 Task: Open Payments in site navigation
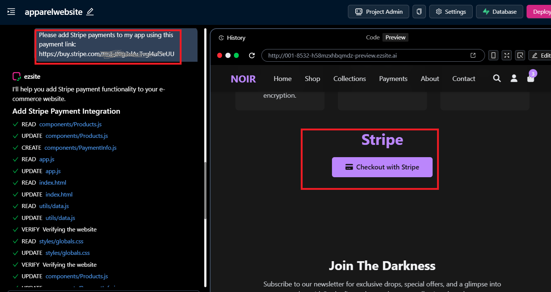pyautogui.click(x=393, y=79)
